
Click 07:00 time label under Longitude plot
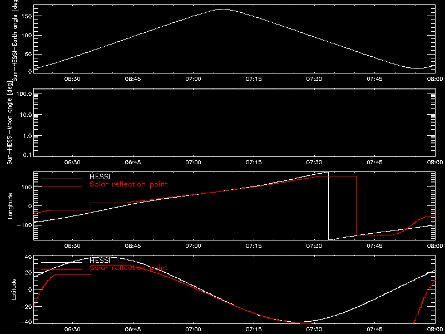[x=193, y=246]
